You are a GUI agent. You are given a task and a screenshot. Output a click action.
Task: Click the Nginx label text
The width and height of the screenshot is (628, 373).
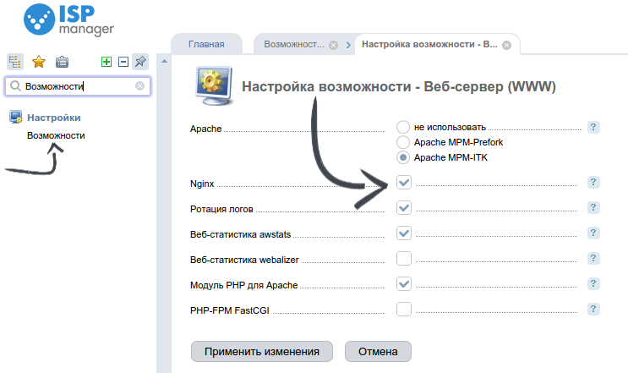click(x=202, y=184)
